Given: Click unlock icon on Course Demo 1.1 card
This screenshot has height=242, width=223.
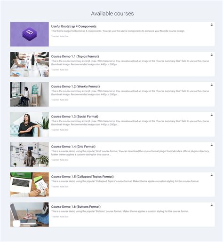Looking at the screenshot, I should pos(212,55).
